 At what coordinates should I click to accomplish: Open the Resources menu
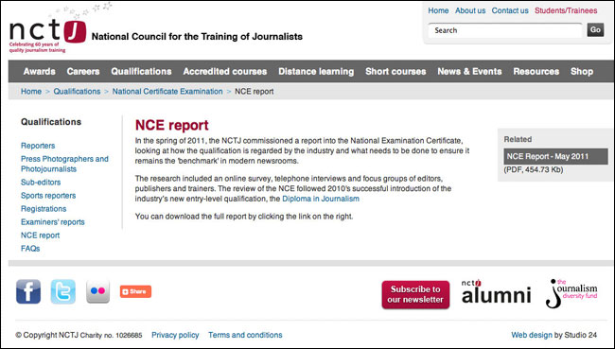click(536, 71)
